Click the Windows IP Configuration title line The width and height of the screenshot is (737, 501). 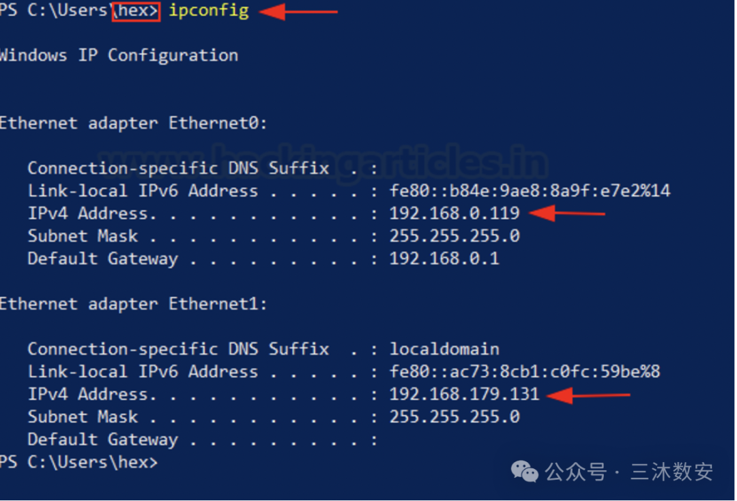point(119,55)
